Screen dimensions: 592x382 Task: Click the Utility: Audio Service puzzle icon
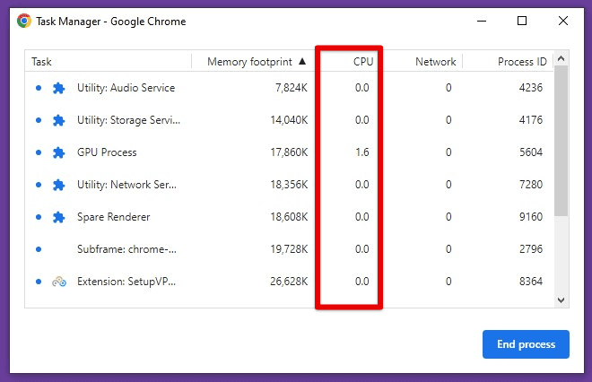pos(58,88)
